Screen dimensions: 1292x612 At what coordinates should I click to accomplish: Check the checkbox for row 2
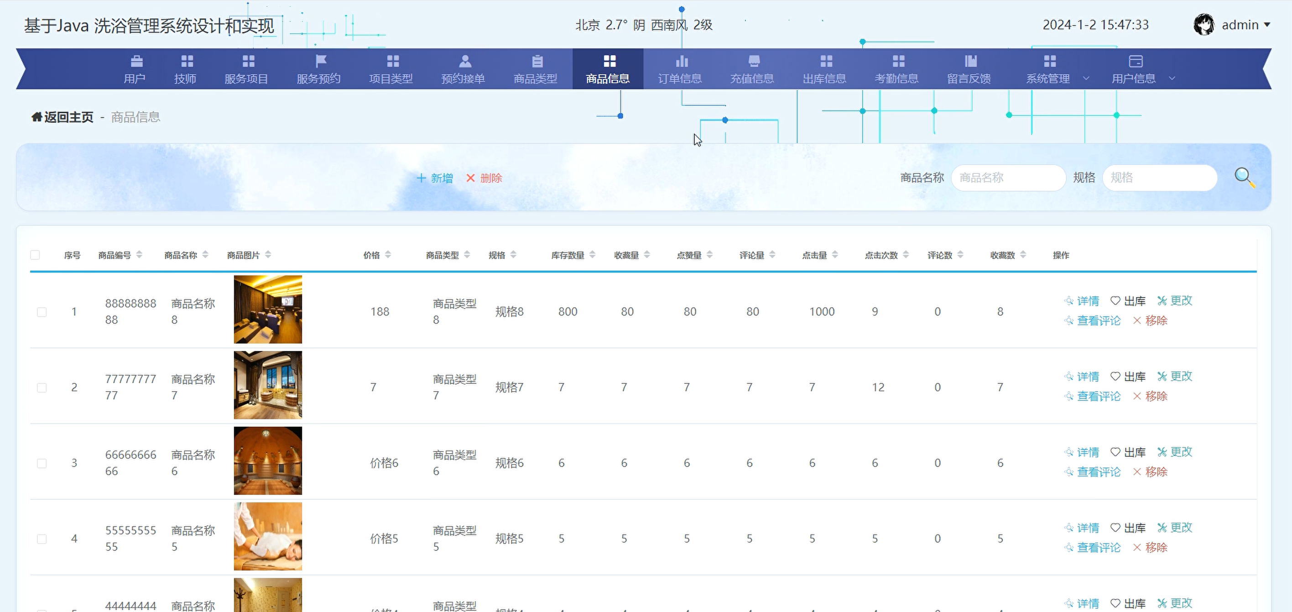click(42, 388)
